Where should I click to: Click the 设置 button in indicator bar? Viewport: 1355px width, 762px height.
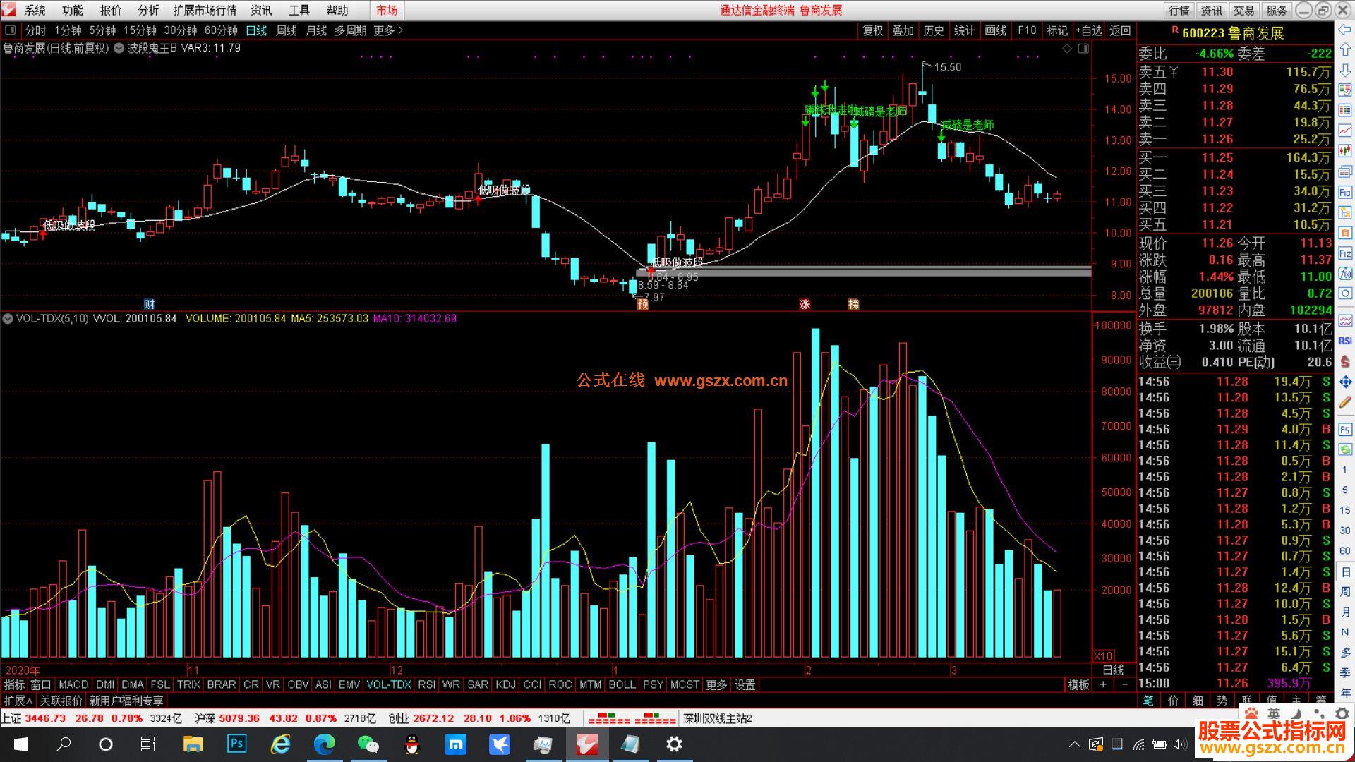(x=745, y=684)
